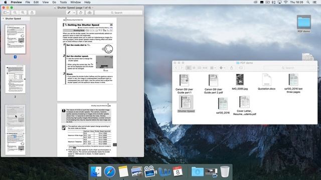Select page 2 thumbnail in sidebar

(16, 79)
